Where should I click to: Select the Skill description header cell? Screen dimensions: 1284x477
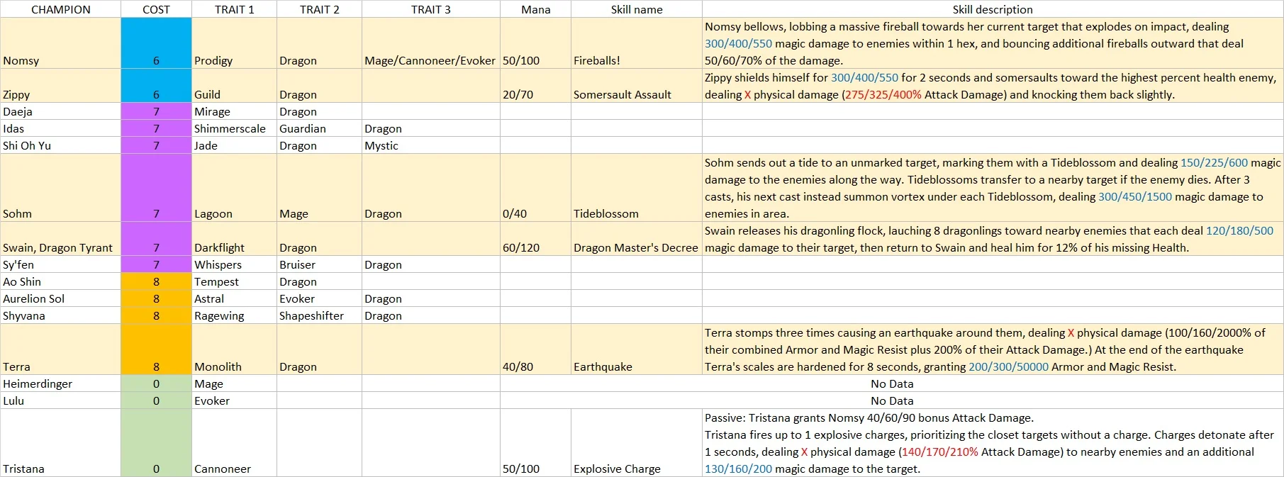pos(993,9)
